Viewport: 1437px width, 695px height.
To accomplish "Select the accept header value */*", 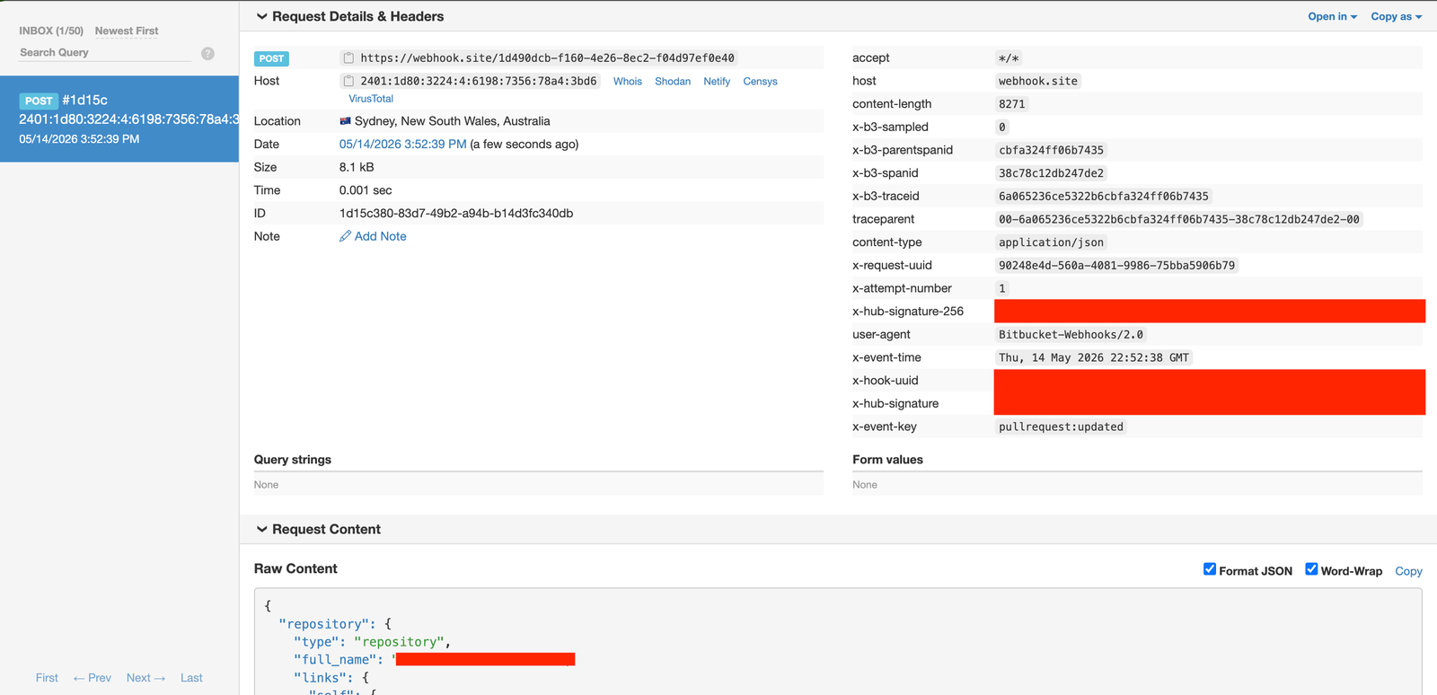I will point(1009,57).
